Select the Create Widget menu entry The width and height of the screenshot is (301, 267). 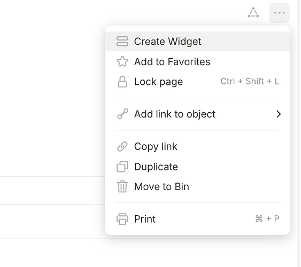[197, 42]
